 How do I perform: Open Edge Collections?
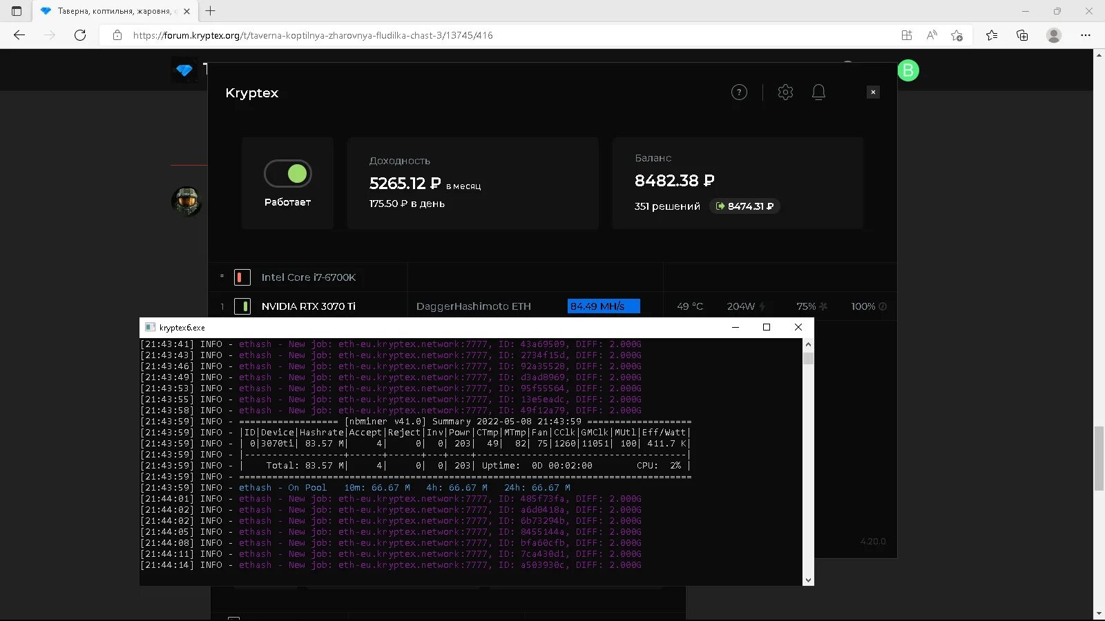coord(1022,35)
